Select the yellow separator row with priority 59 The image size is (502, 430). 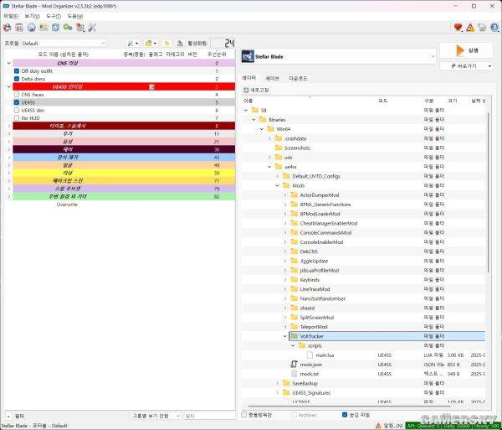point(124,173)
